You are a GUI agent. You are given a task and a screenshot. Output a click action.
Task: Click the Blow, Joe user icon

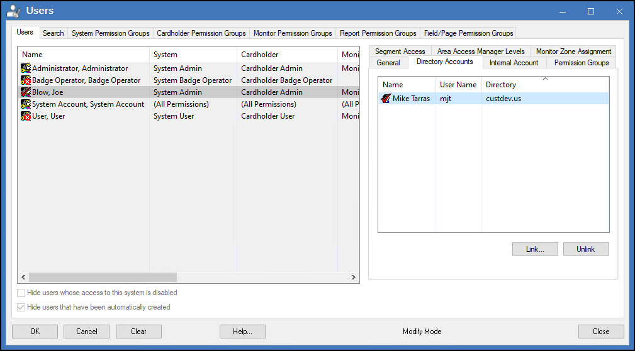(26, 92)
